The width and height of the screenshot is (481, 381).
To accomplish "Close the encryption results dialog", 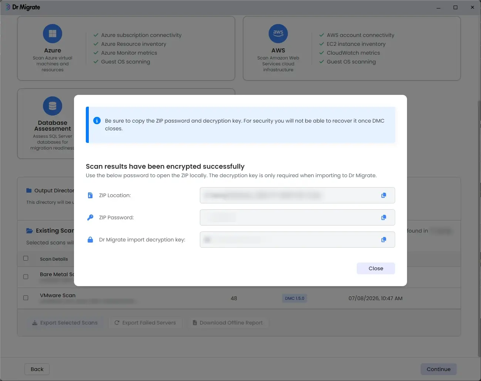I will [376, 268].
